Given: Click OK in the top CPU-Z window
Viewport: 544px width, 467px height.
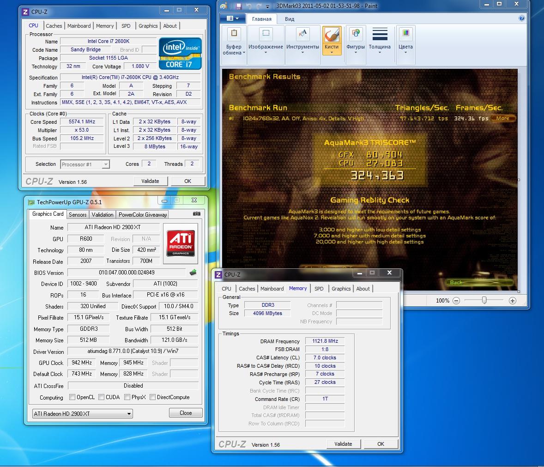Looking at the screenshot, I should 187,181.
